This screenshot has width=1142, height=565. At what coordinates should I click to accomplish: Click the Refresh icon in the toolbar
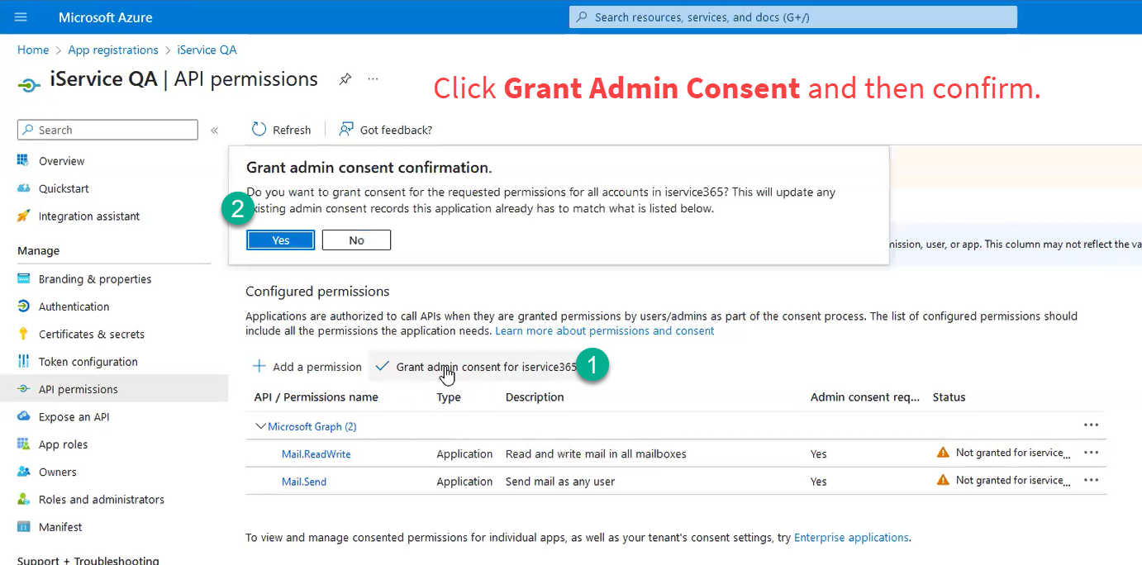(259, 130)
